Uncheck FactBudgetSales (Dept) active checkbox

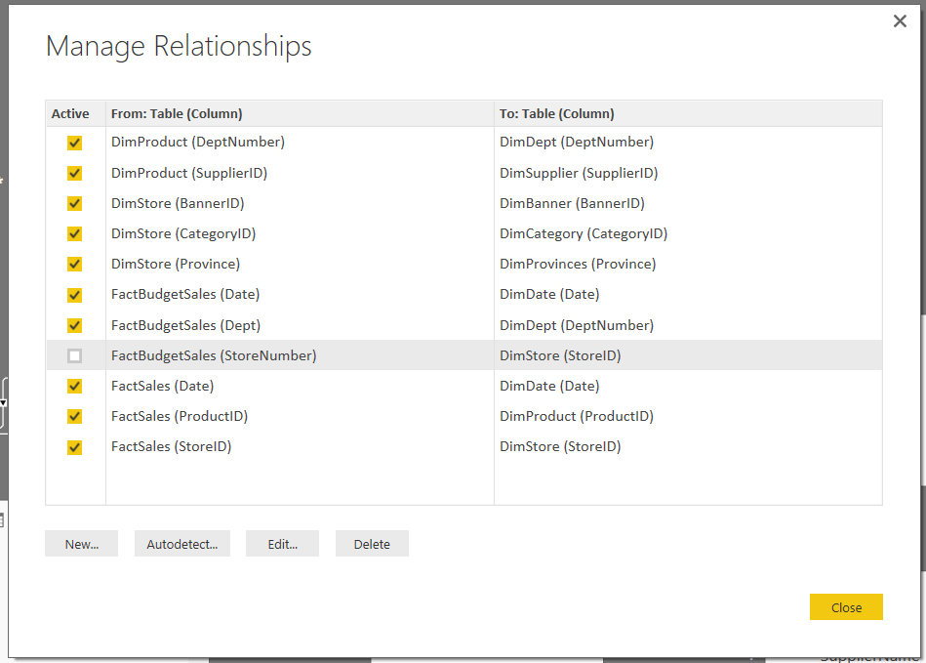74,325
